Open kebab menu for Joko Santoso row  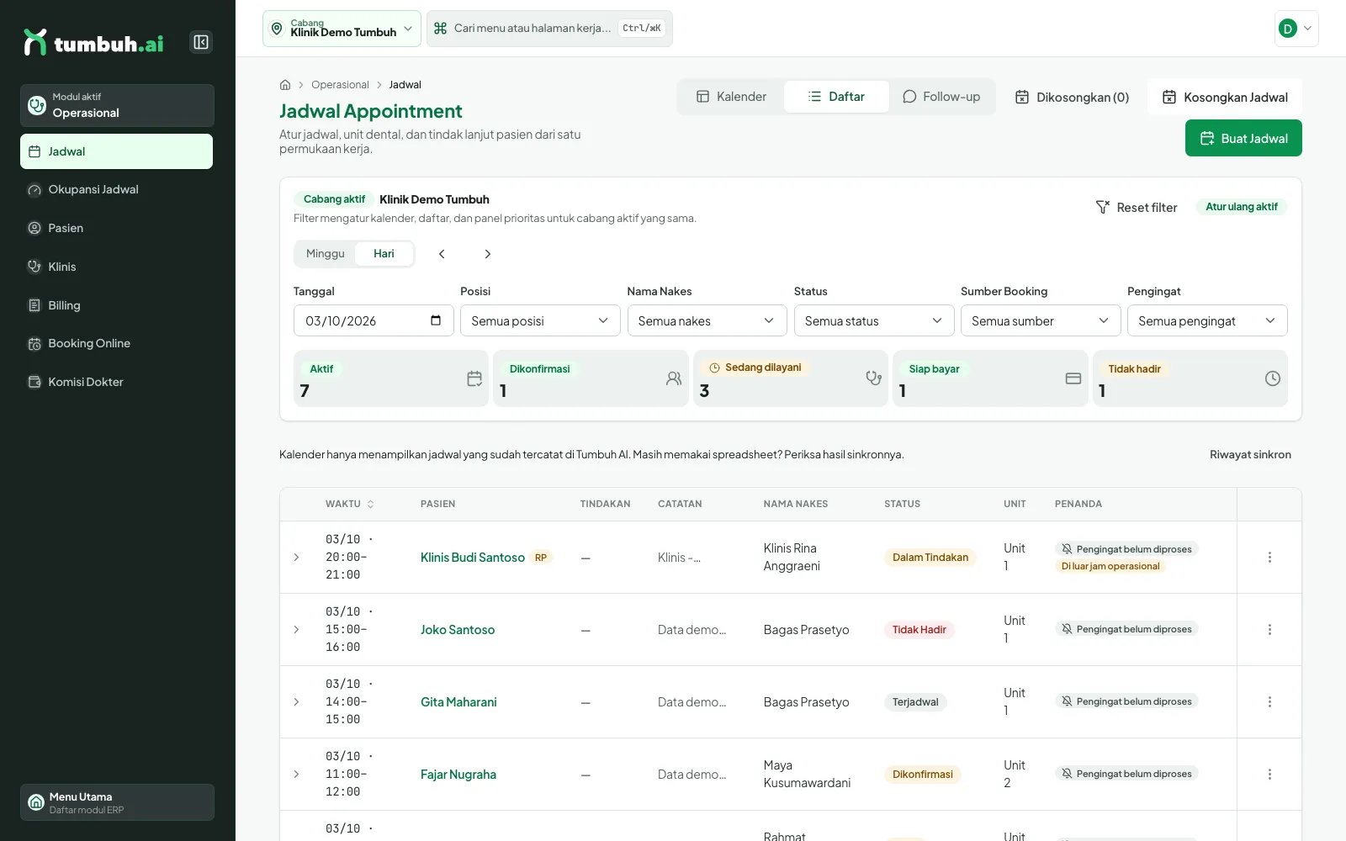[x=1269, y=630]
